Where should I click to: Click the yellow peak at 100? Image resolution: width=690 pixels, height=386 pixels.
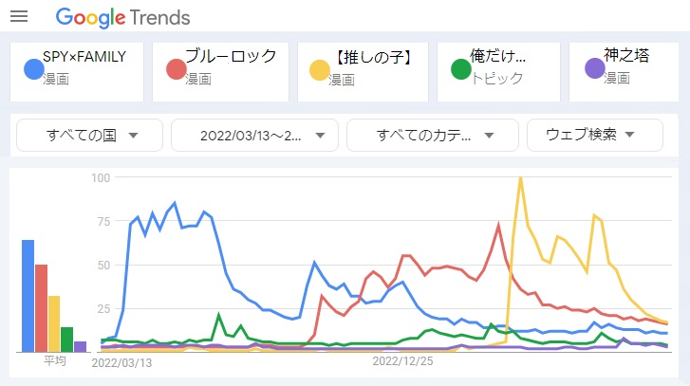point(520,178)
